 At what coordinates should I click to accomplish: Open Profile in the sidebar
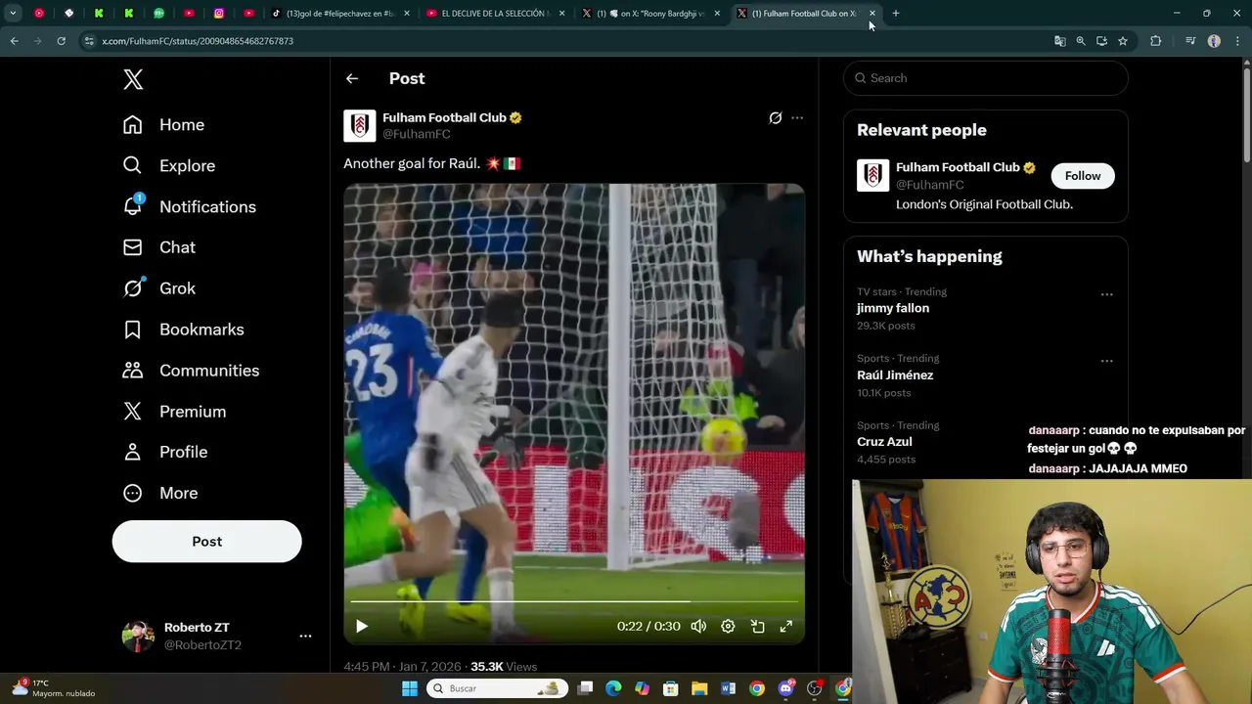click(x=164, y=452)
